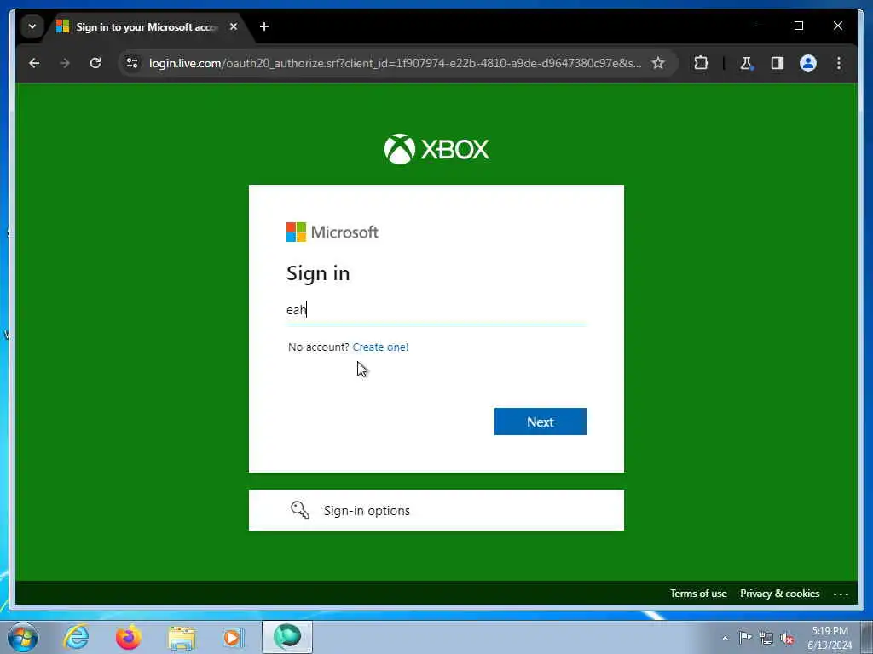Open Sign-in options

click(x=436, y=510)
